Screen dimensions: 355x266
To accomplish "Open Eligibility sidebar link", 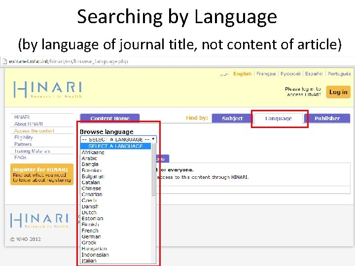I will (x=24, y=137).
